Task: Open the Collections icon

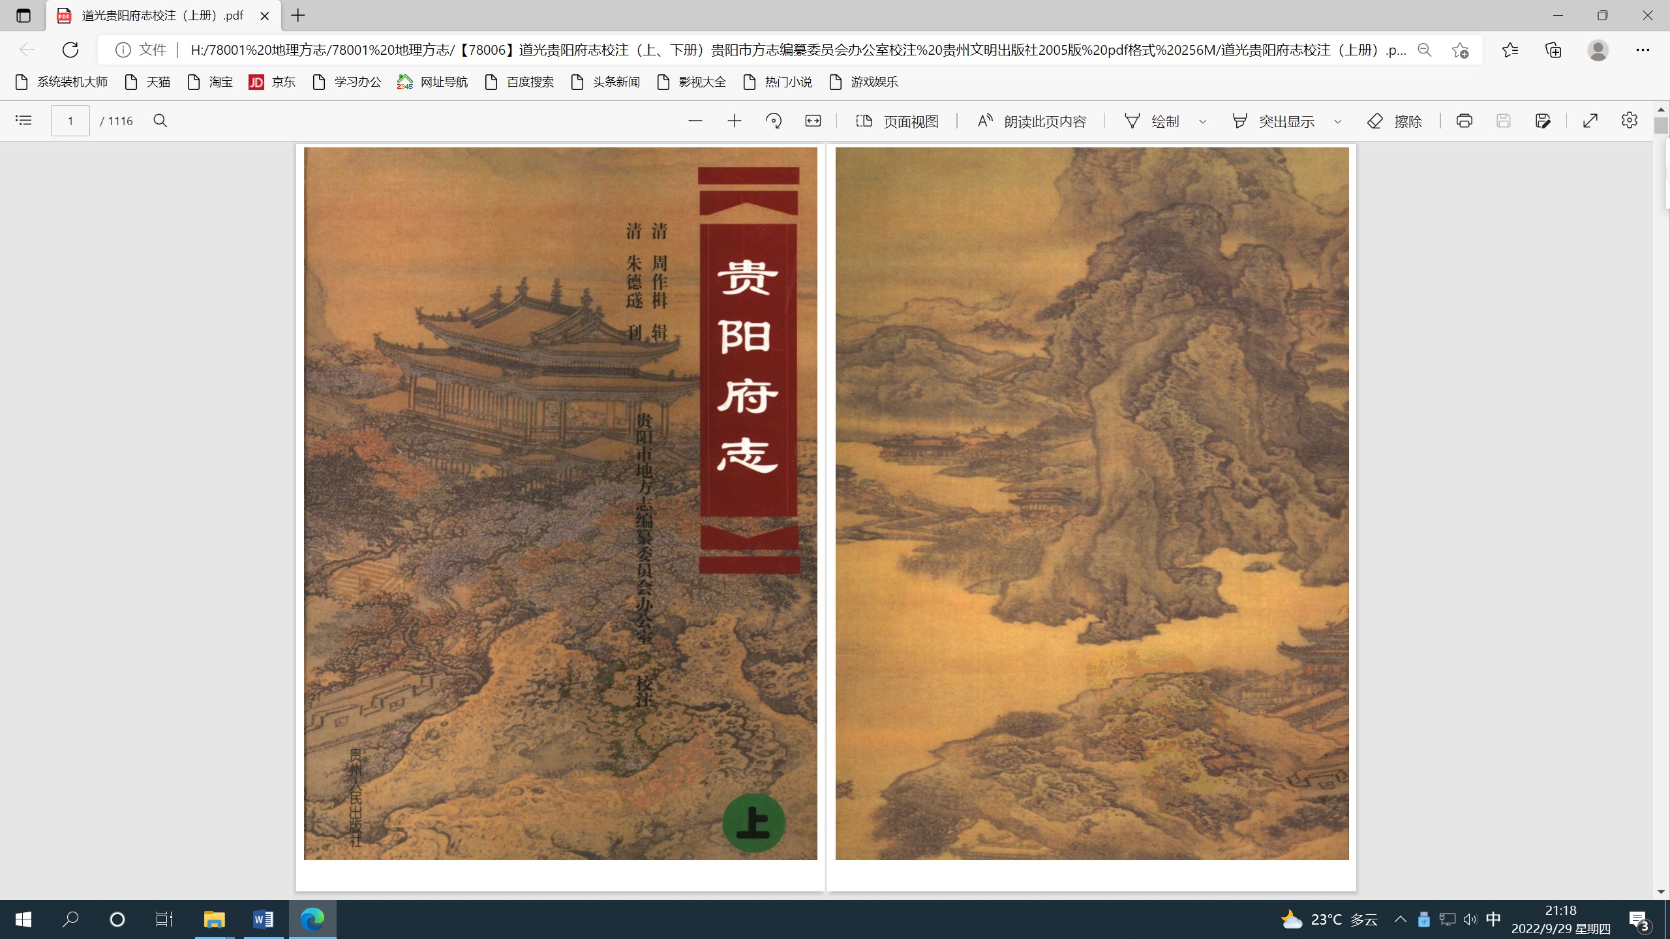Action: coord(1554,50)
